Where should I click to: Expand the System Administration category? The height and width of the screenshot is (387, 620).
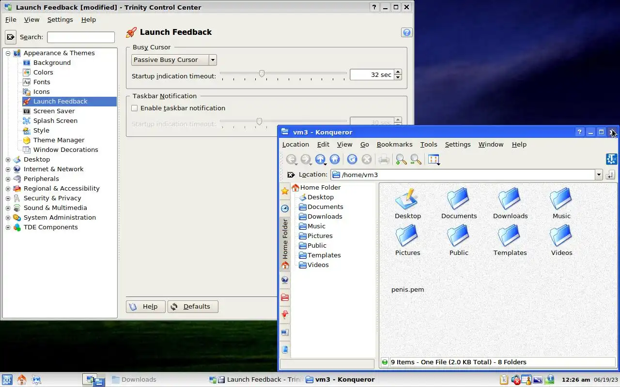[x=8, y=218]
